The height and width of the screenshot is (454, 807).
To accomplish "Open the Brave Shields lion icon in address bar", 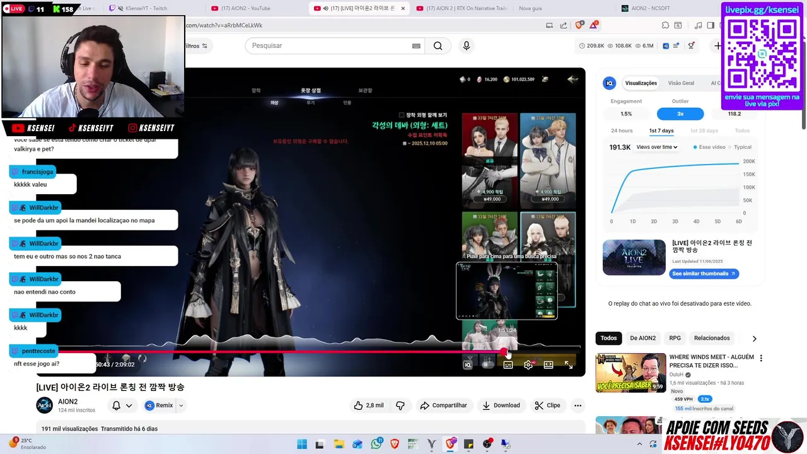I will [x=579, y=25].
